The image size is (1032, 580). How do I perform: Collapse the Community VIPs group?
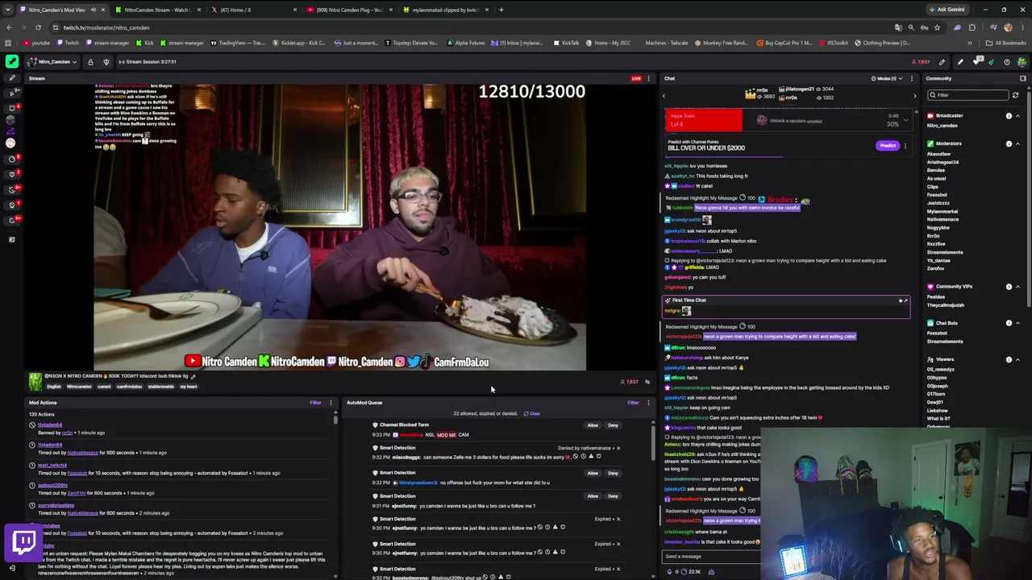1017,287
